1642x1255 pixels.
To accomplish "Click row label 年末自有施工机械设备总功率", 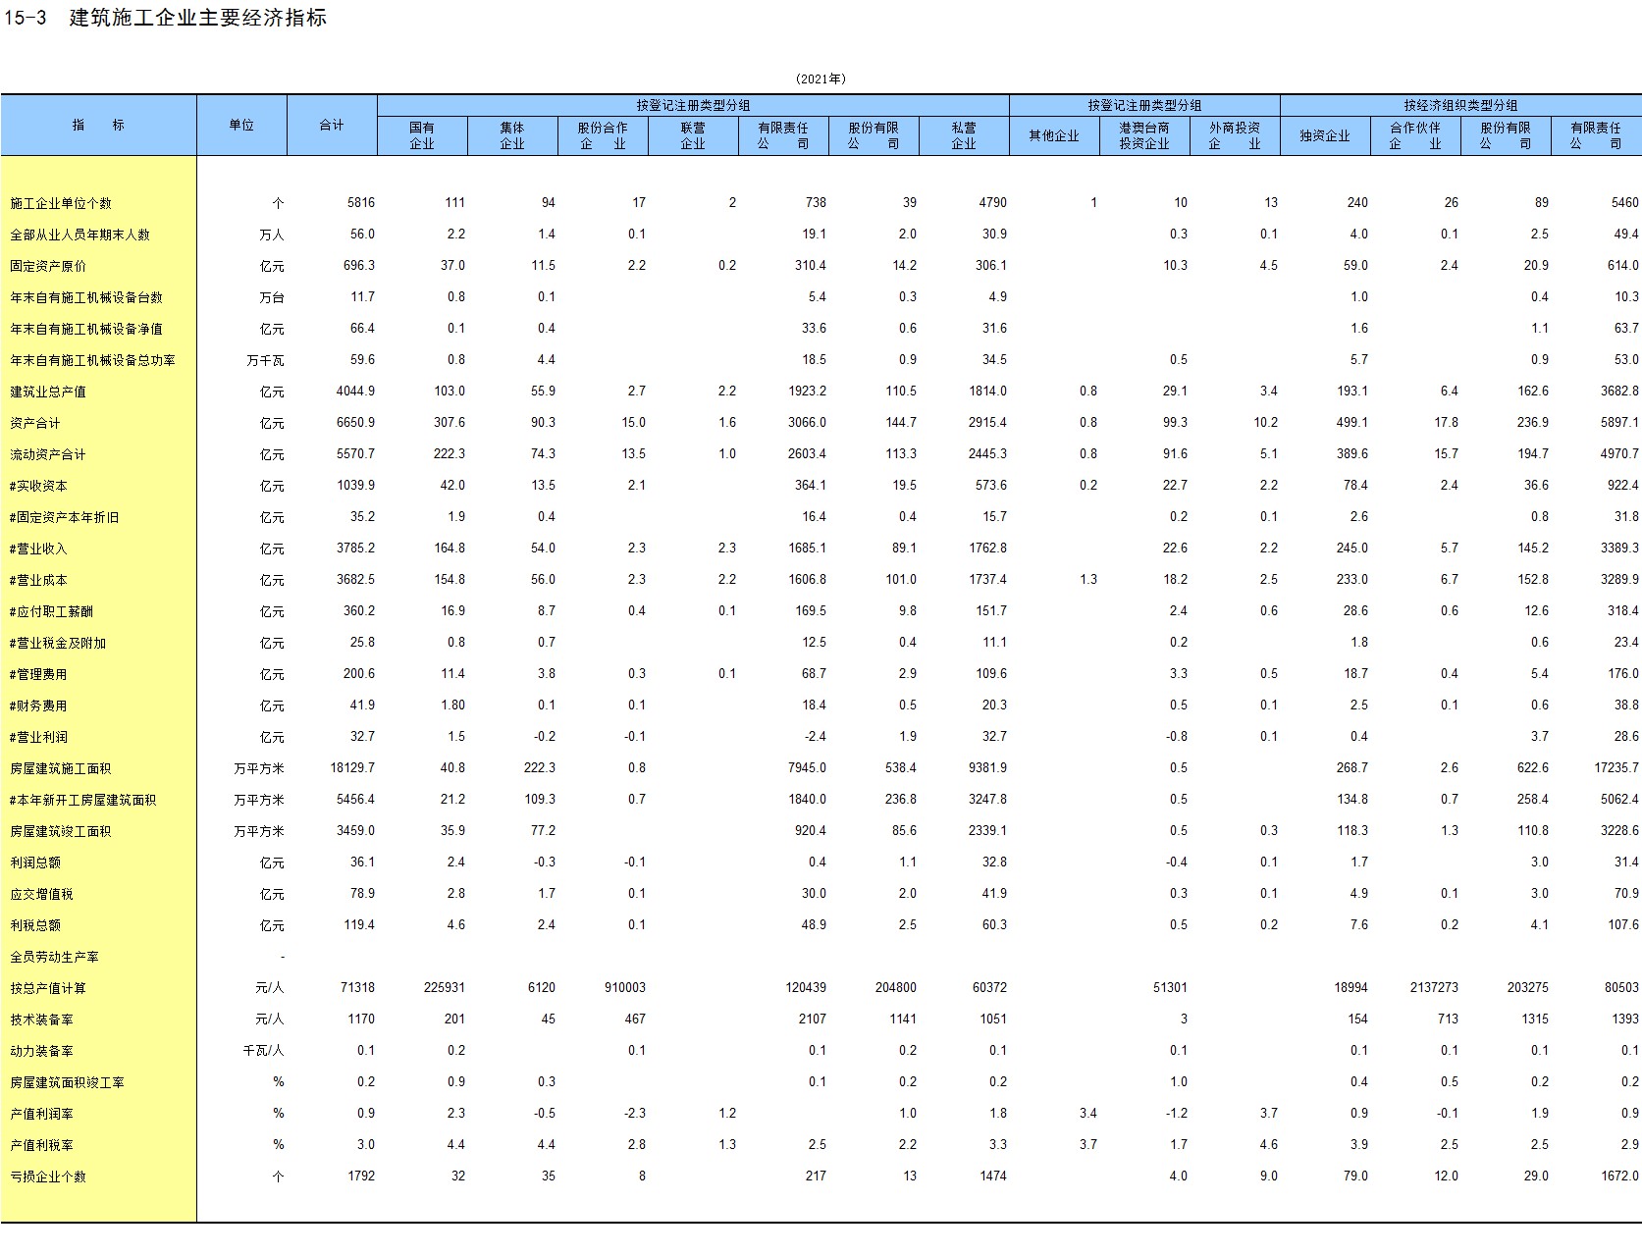I will [92, 360].
